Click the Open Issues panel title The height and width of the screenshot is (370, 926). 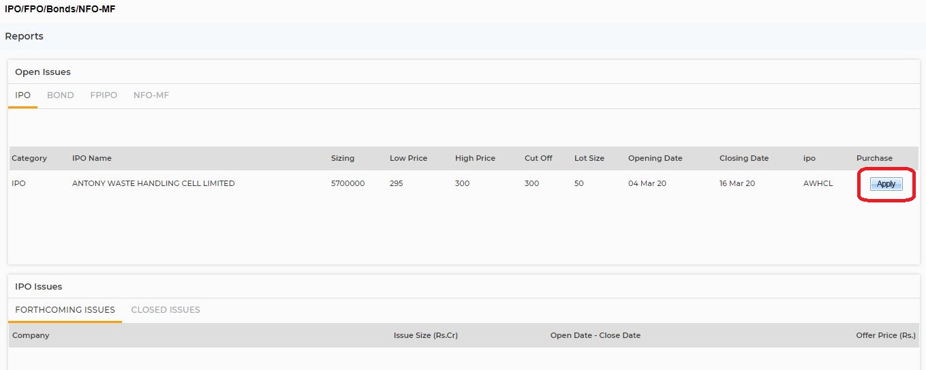pos(43,72)
